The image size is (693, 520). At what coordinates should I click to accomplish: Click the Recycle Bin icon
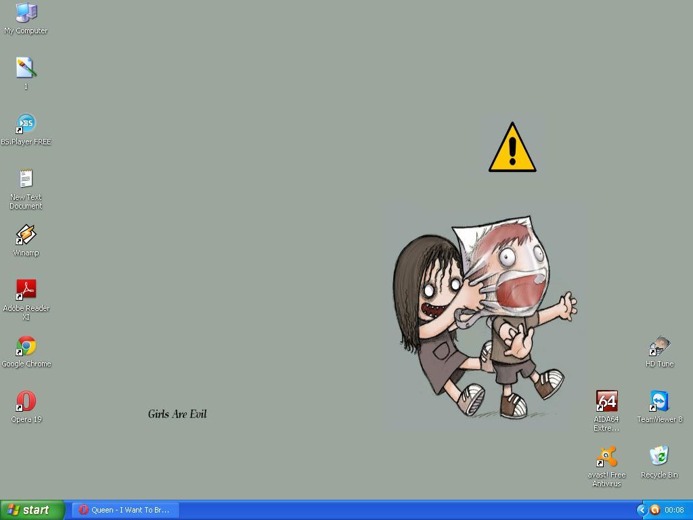pos(659,457)
